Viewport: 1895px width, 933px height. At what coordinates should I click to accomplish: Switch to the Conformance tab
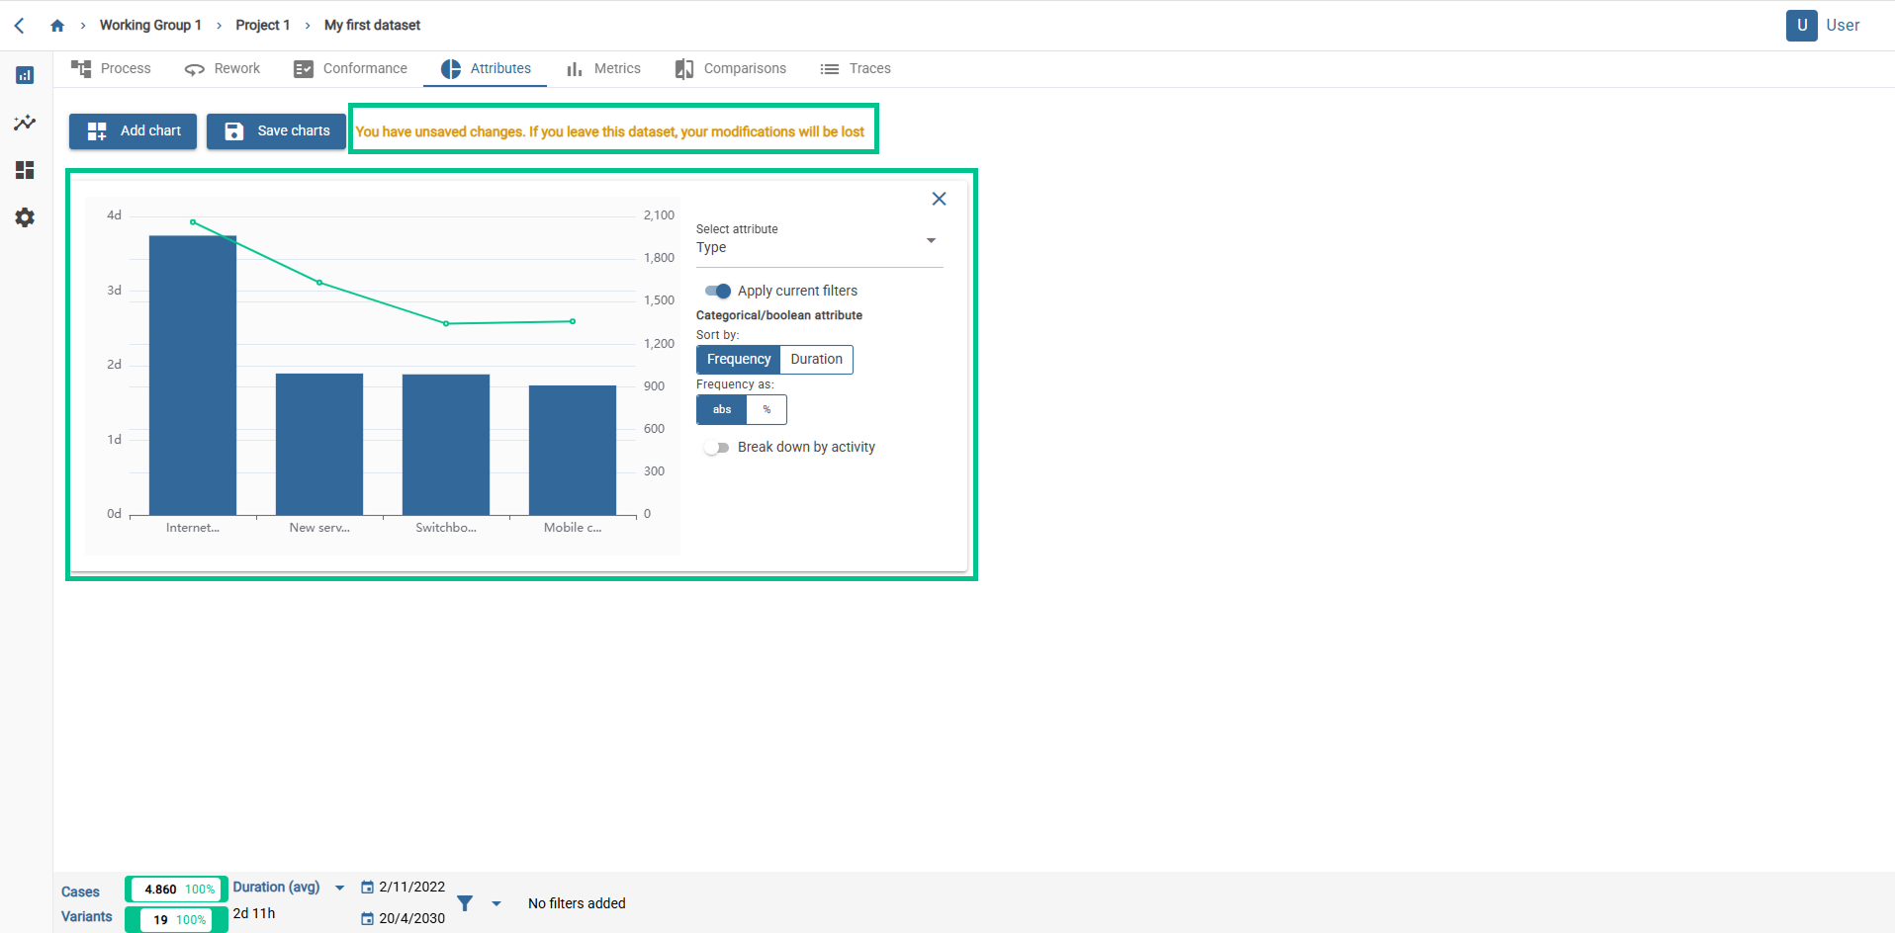pos(351,68)
